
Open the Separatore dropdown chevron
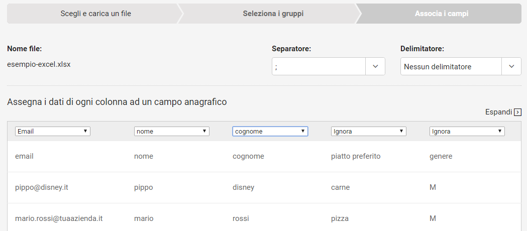[375, 66]
